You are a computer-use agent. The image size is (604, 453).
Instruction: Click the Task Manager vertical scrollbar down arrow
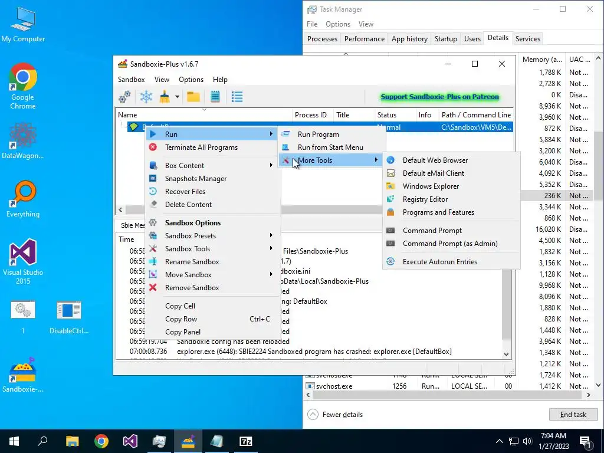click(598, 385)
